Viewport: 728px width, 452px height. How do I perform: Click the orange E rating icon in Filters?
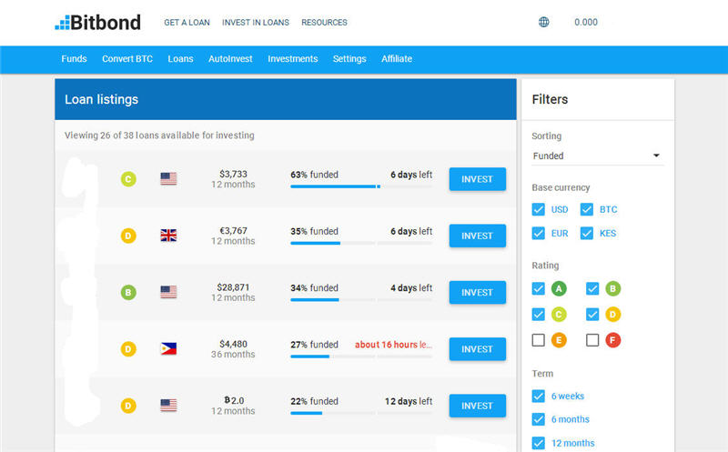click(x=559, y=340)
